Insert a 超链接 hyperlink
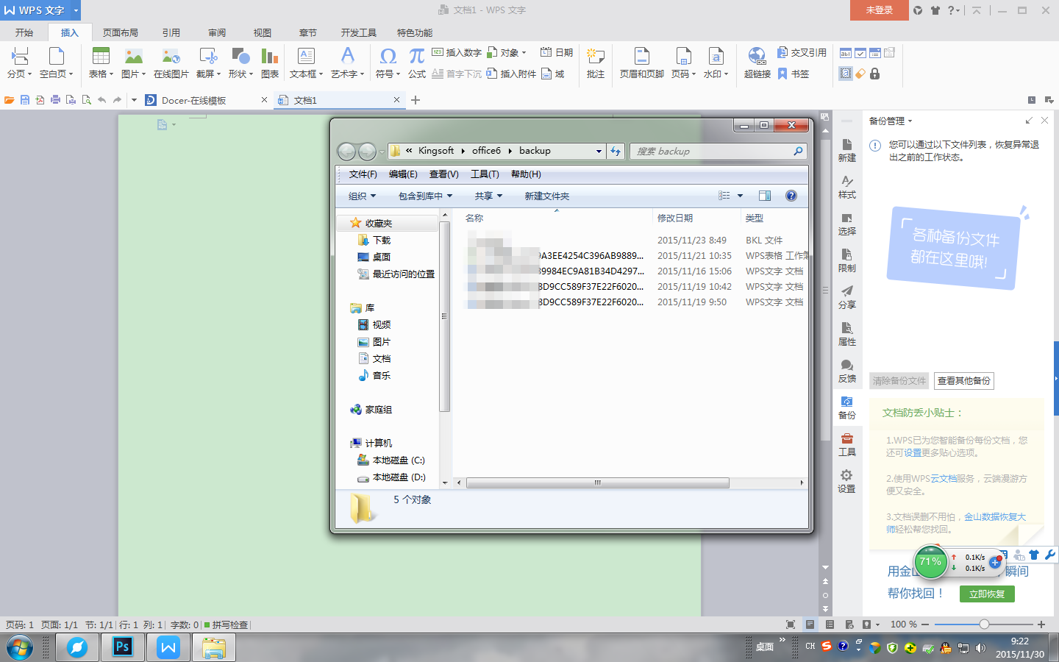The image size is (1059, 662). click(x=757, y=57)
